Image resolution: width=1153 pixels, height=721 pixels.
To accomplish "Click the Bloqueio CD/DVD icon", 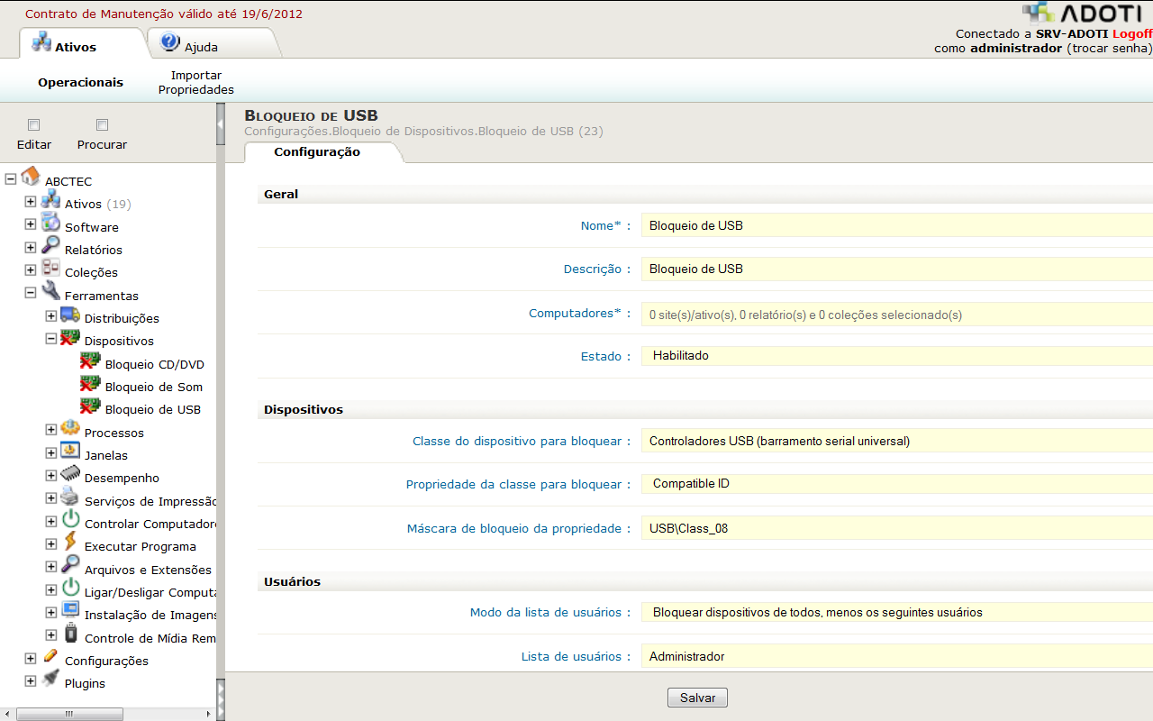I will (90, 360).
